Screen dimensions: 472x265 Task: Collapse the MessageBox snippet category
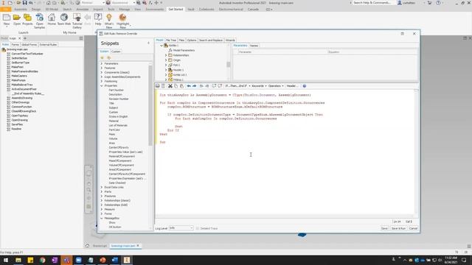point(102,218)
